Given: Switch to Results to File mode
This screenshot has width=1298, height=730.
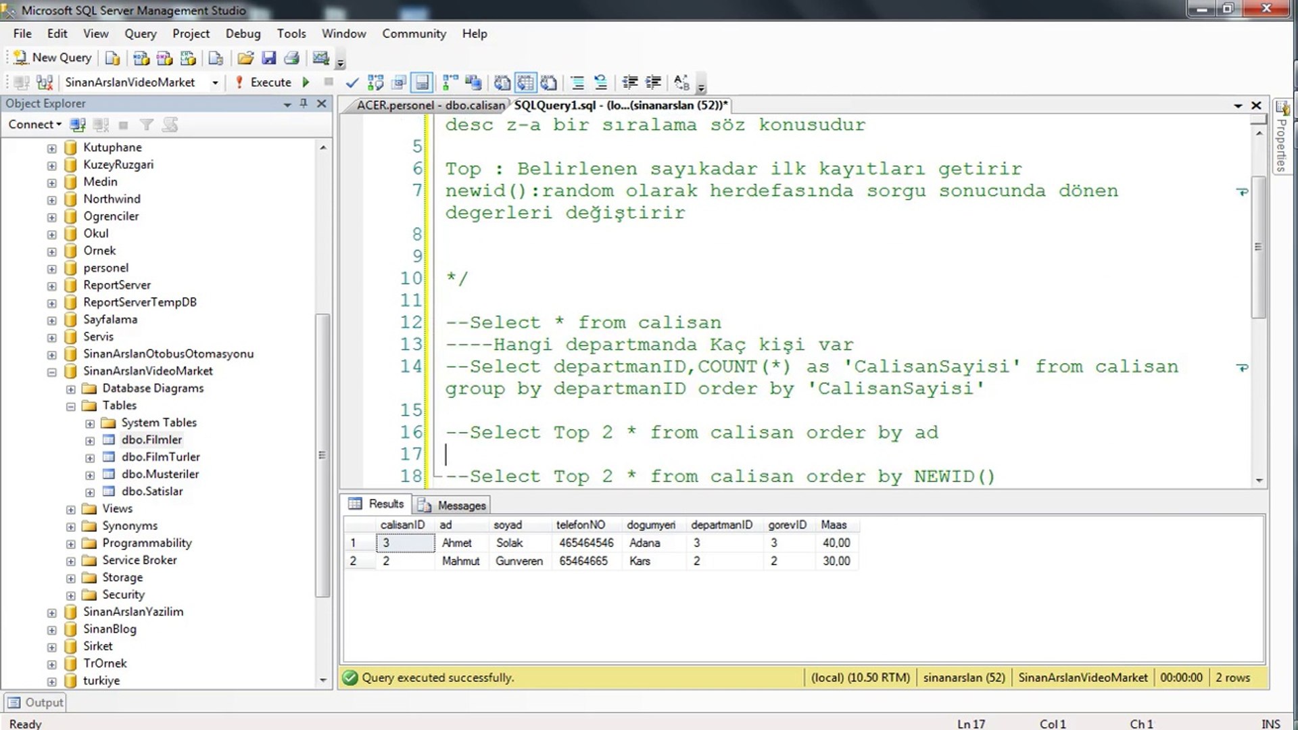Looking at the screenshot, I should click(548, 82).
